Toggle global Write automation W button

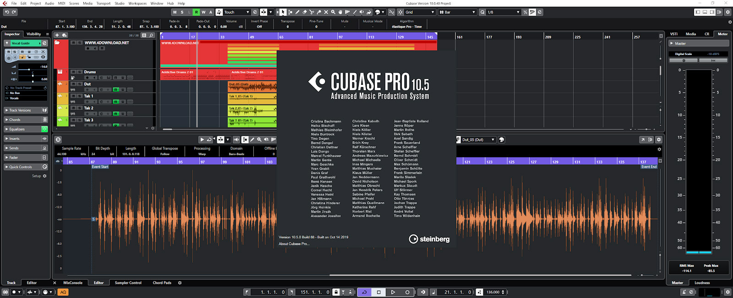[203, 12]
